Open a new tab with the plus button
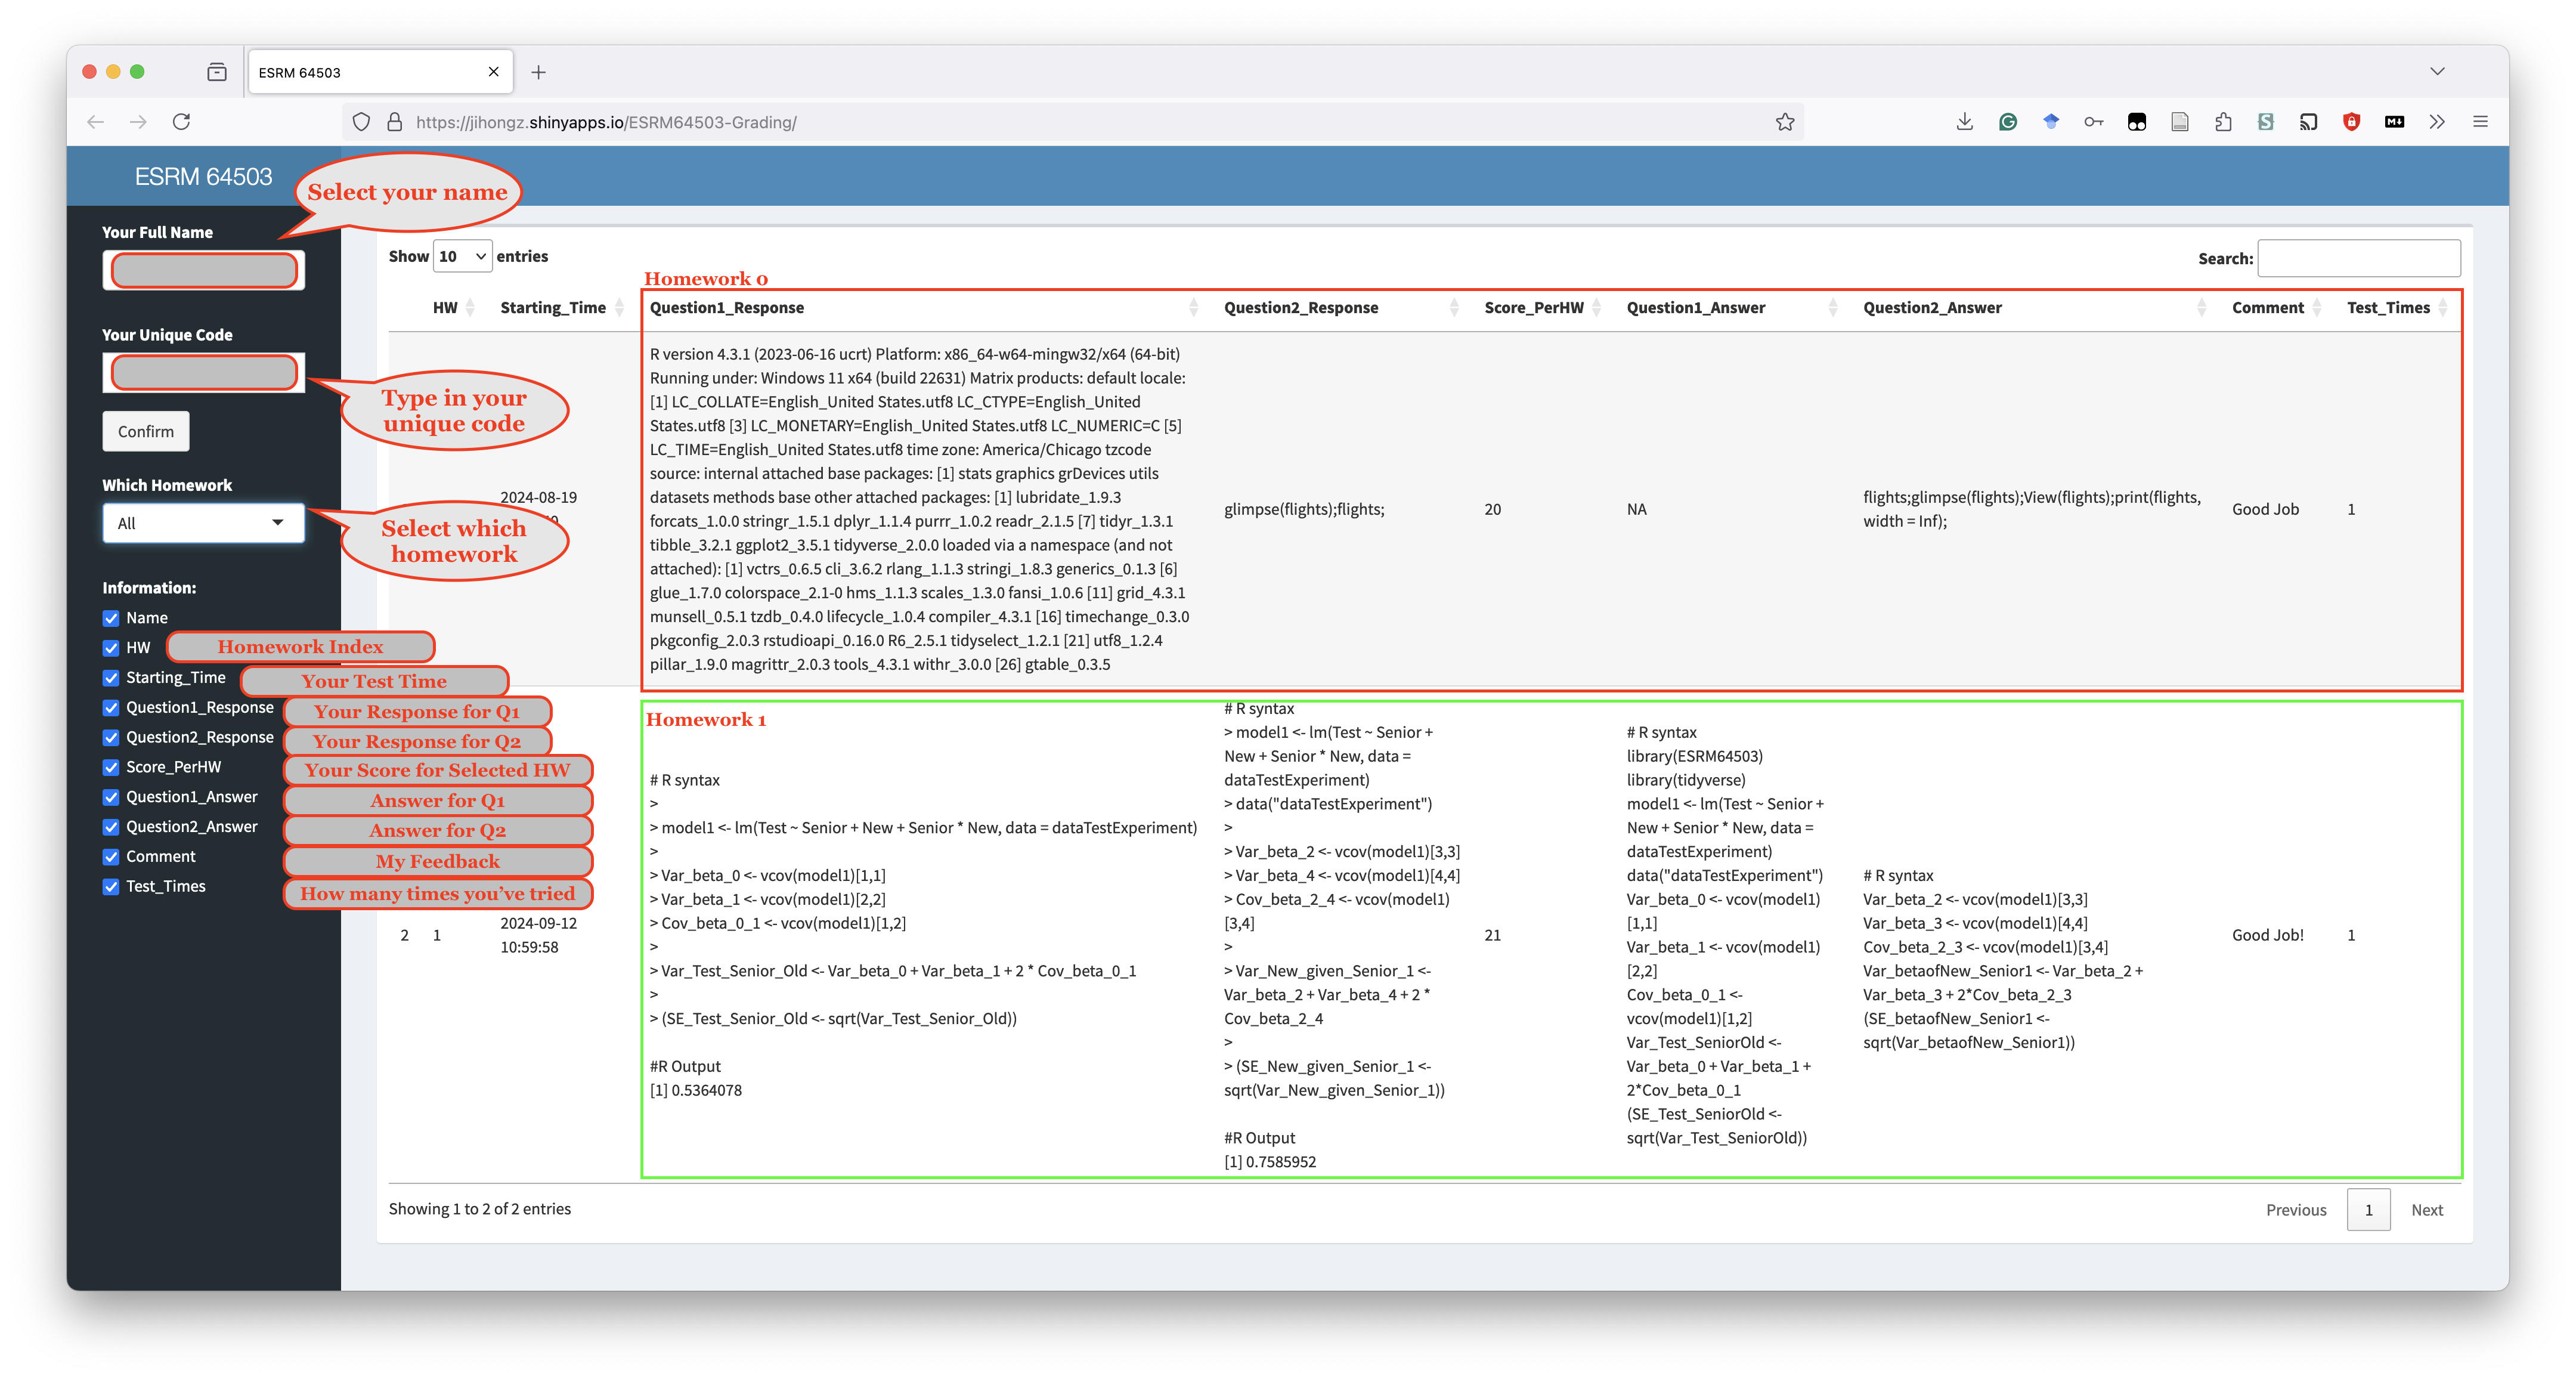 pos(538,72)
